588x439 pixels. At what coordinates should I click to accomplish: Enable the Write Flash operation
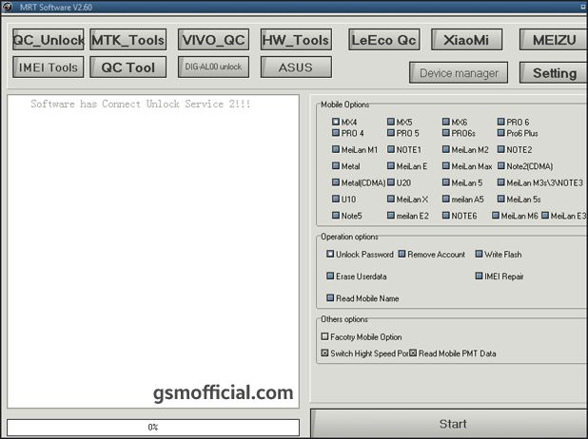479,254
